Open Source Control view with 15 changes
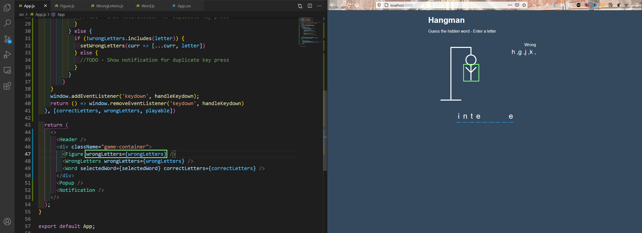This screenshot has width=642, height=233. (x=7, y=39)
